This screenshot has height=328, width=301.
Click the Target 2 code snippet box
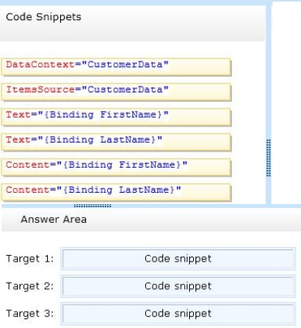[x=178, y=286]
